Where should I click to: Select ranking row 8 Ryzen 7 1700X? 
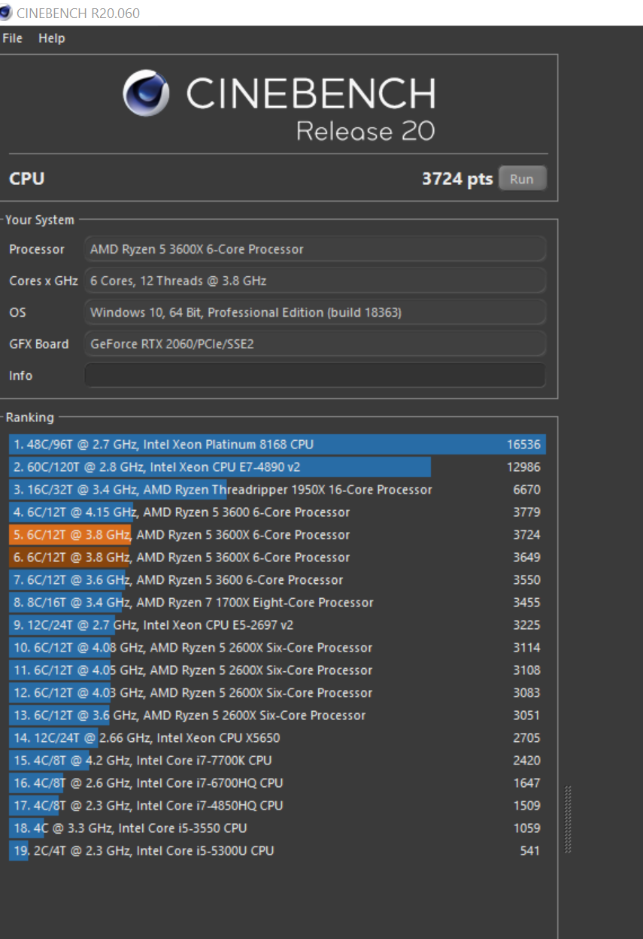278,603
